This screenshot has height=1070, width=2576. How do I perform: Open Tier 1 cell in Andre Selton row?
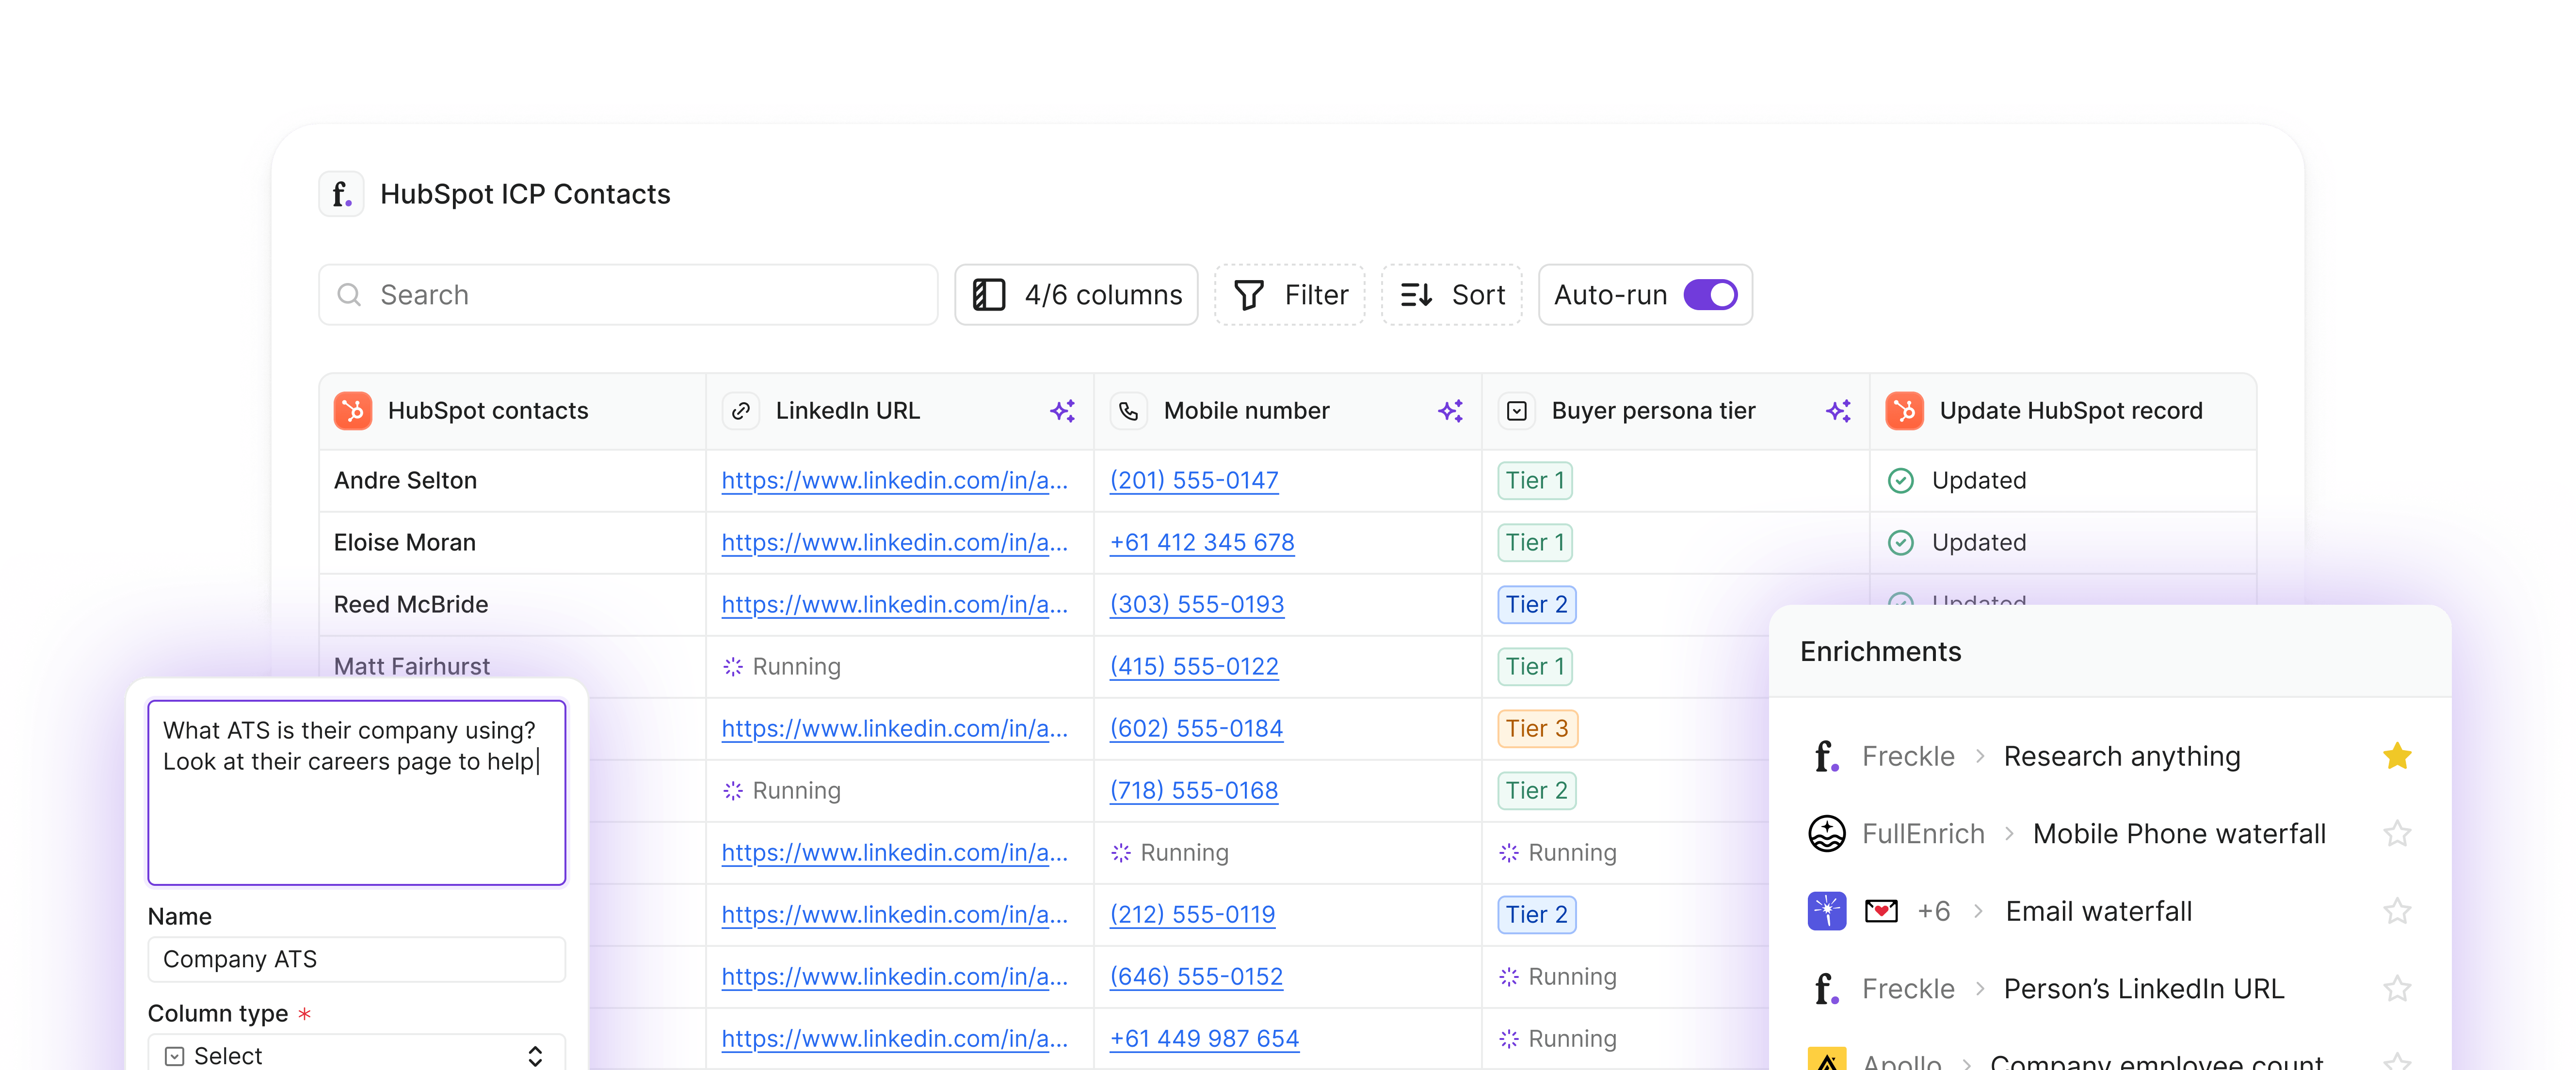click(x=1535, y=481)
